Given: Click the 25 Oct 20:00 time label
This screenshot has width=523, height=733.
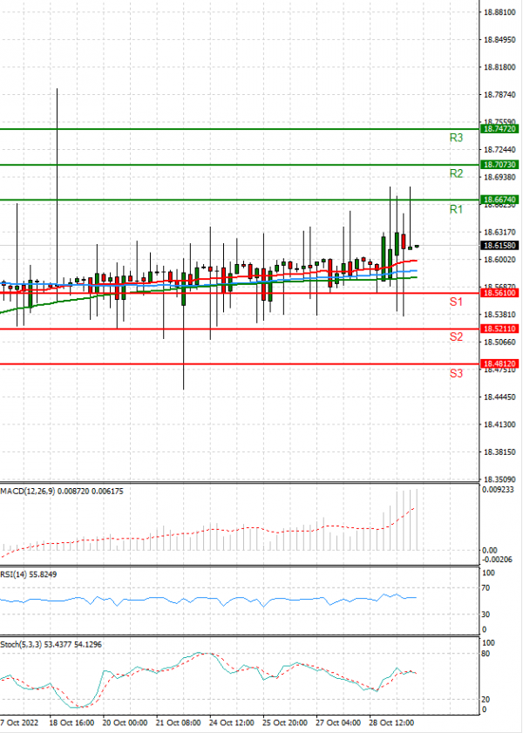Looking at the screenshot, I should click(285, 723).
